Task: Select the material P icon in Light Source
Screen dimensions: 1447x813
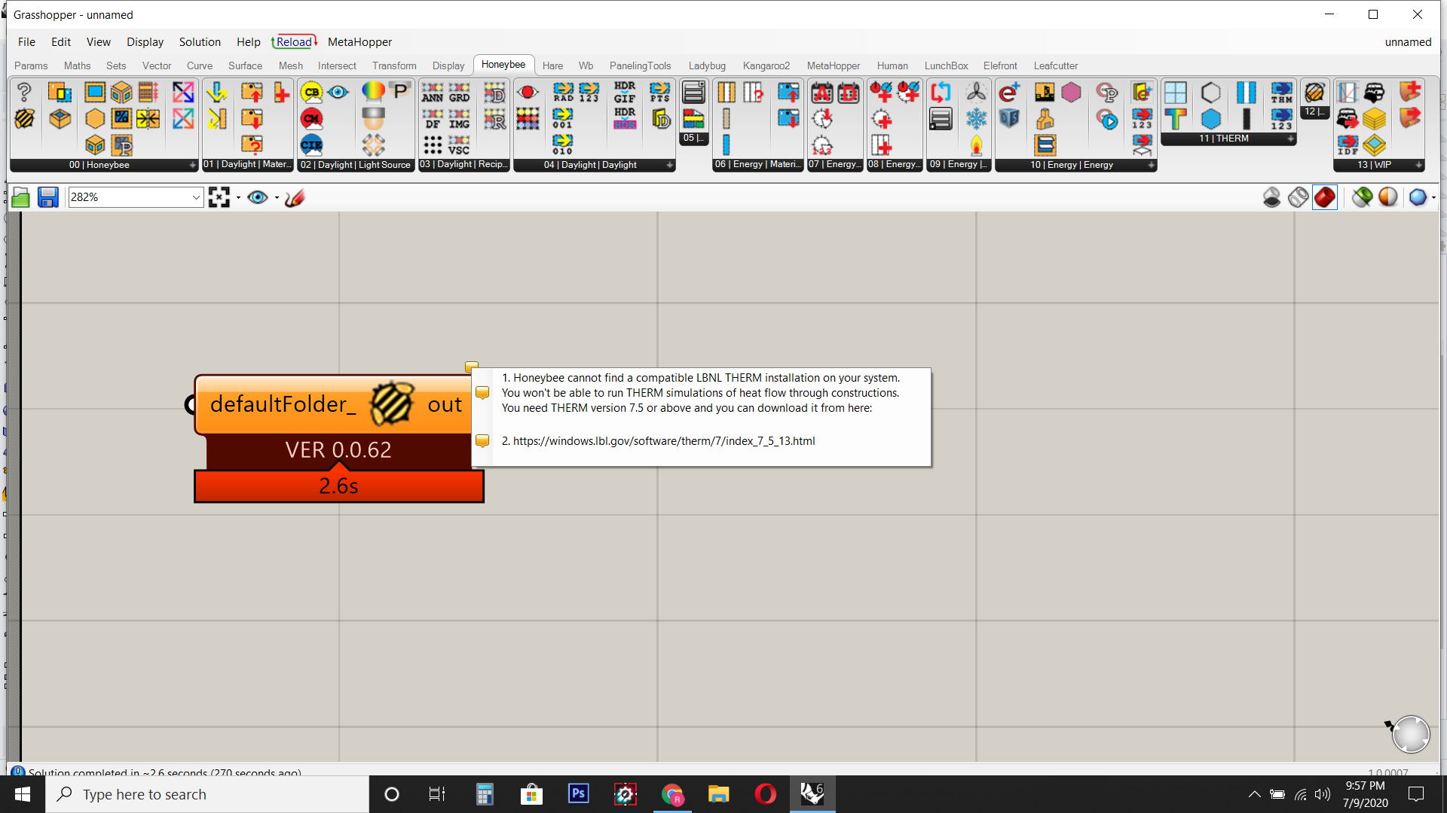Action: (400, 93)
